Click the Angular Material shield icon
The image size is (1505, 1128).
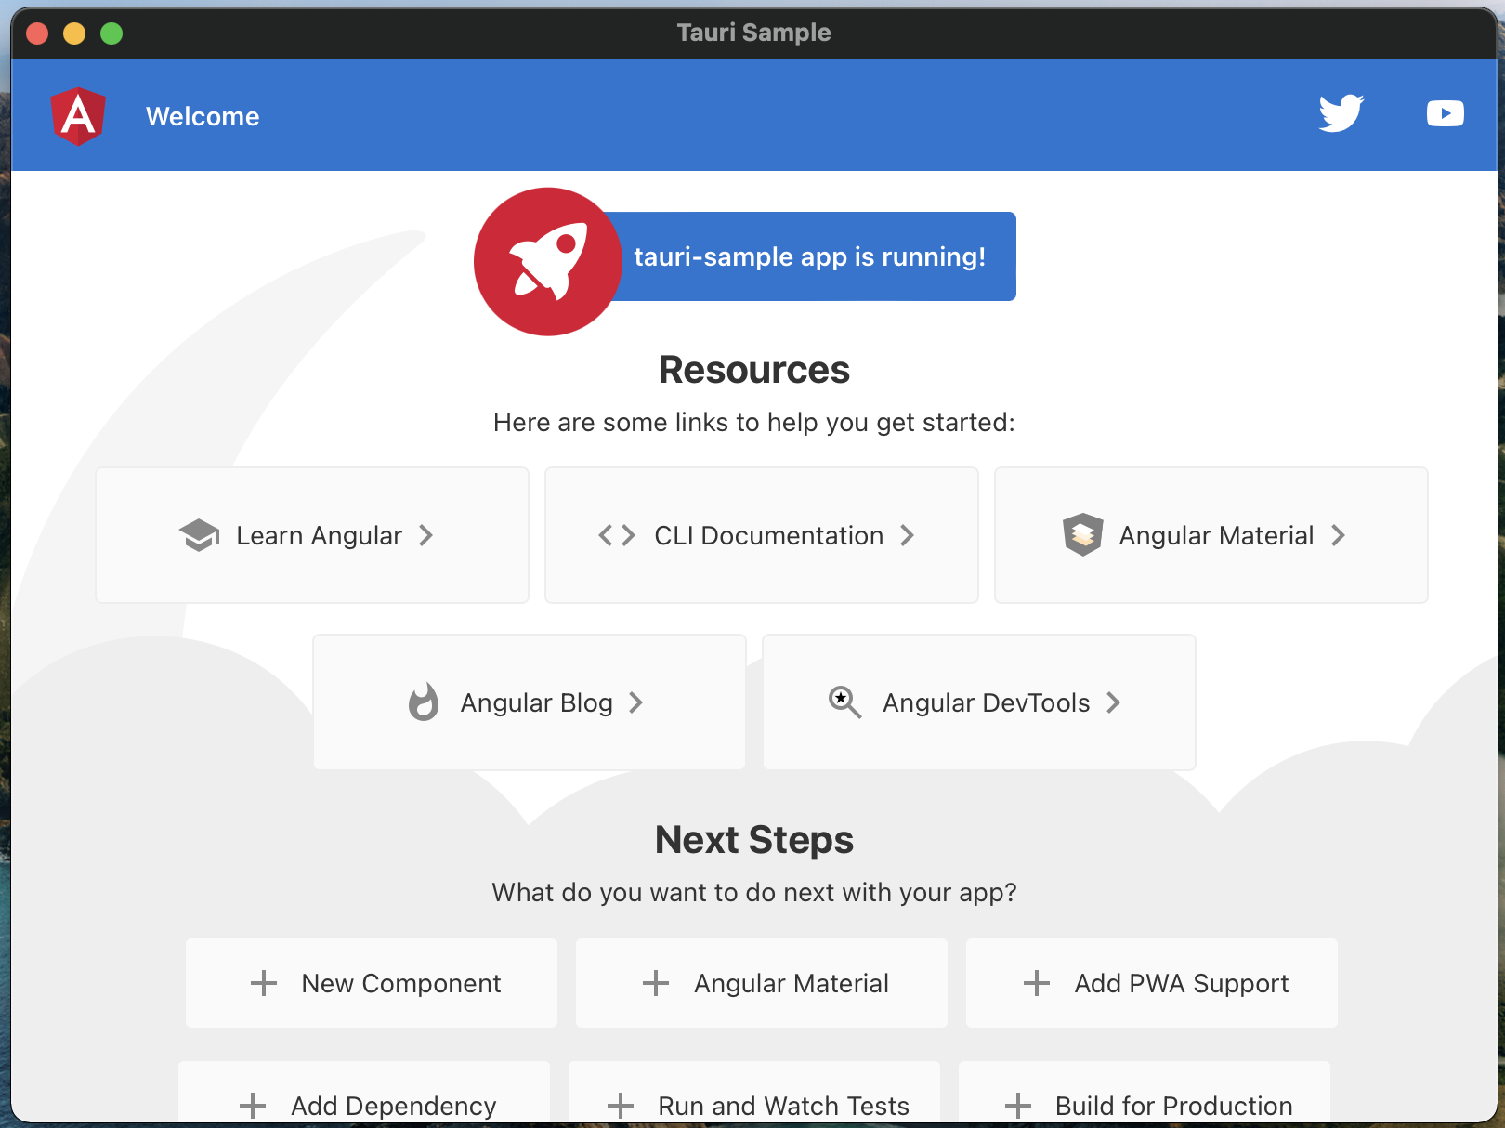pyautogui.click(x=1082, y=535)
